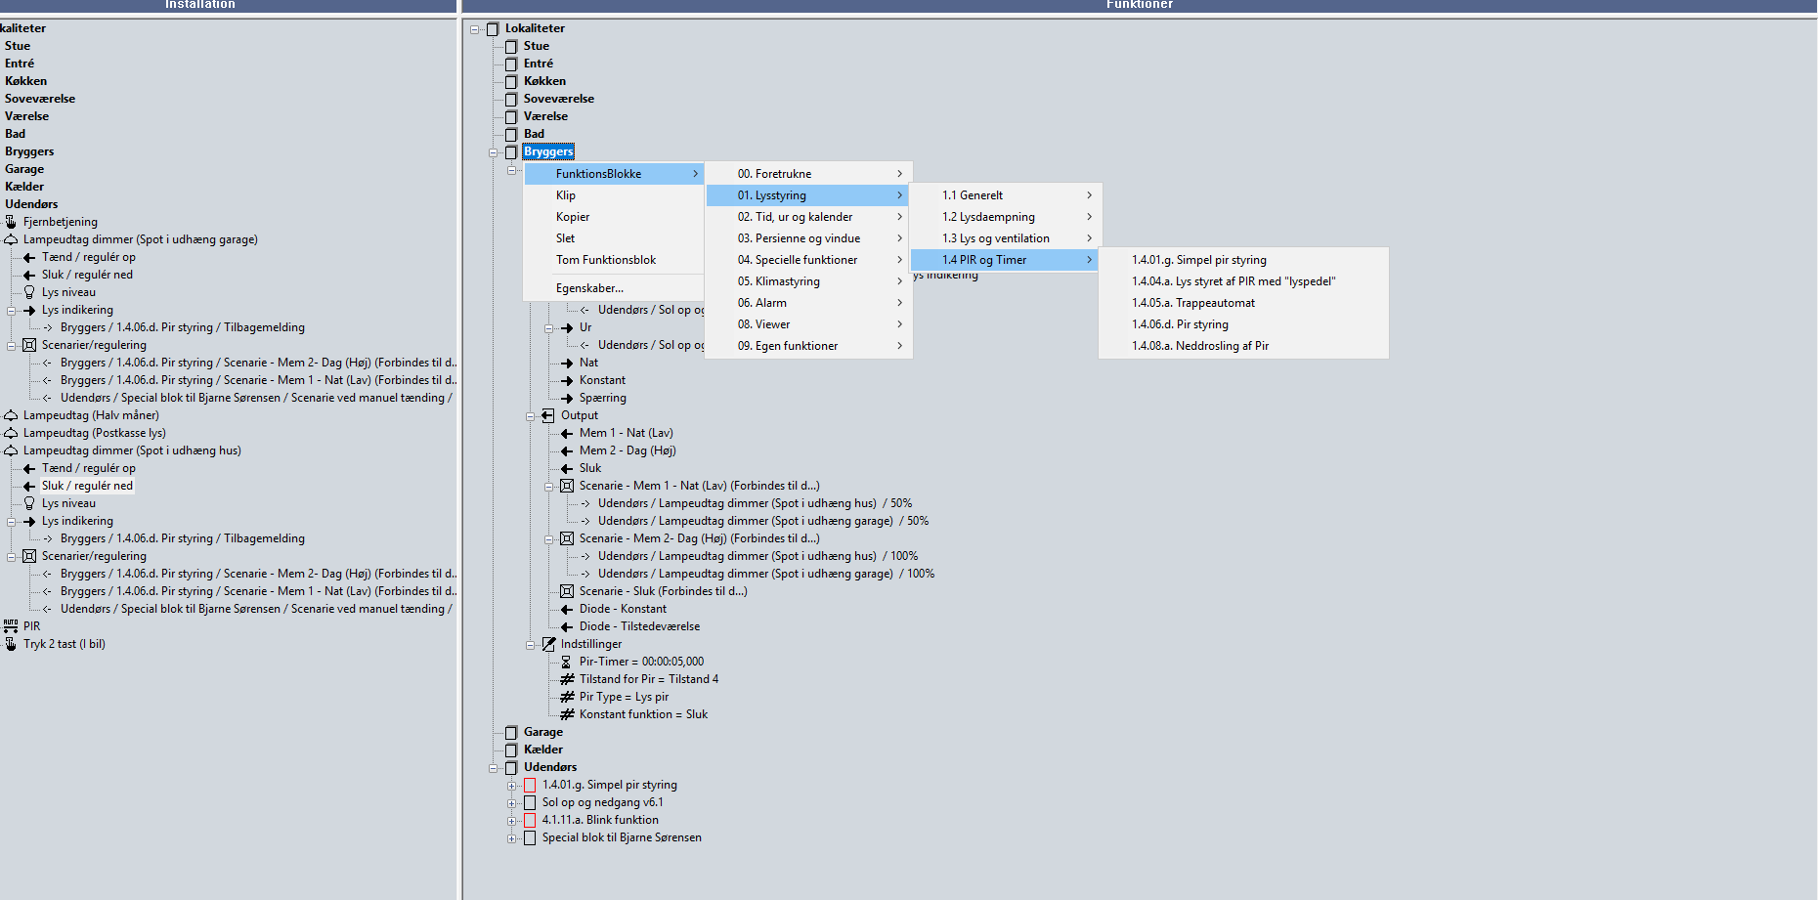Screen dimensions: 1818x900
Task: Click the PIR sensor icon in Installation tree
Action: pos(11,626)
